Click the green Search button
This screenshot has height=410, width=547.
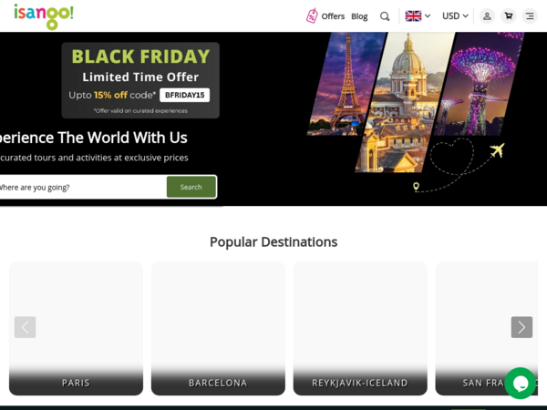(191, 187)
